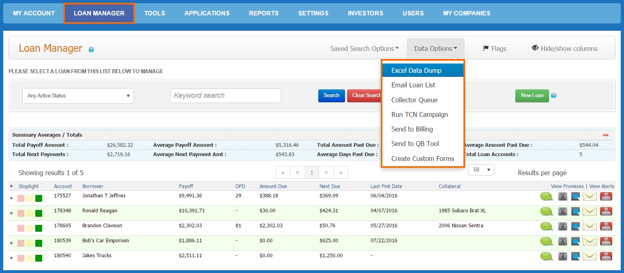Click green stoplight square for account 178665
The image size is (624, 273).
point(39,228)
